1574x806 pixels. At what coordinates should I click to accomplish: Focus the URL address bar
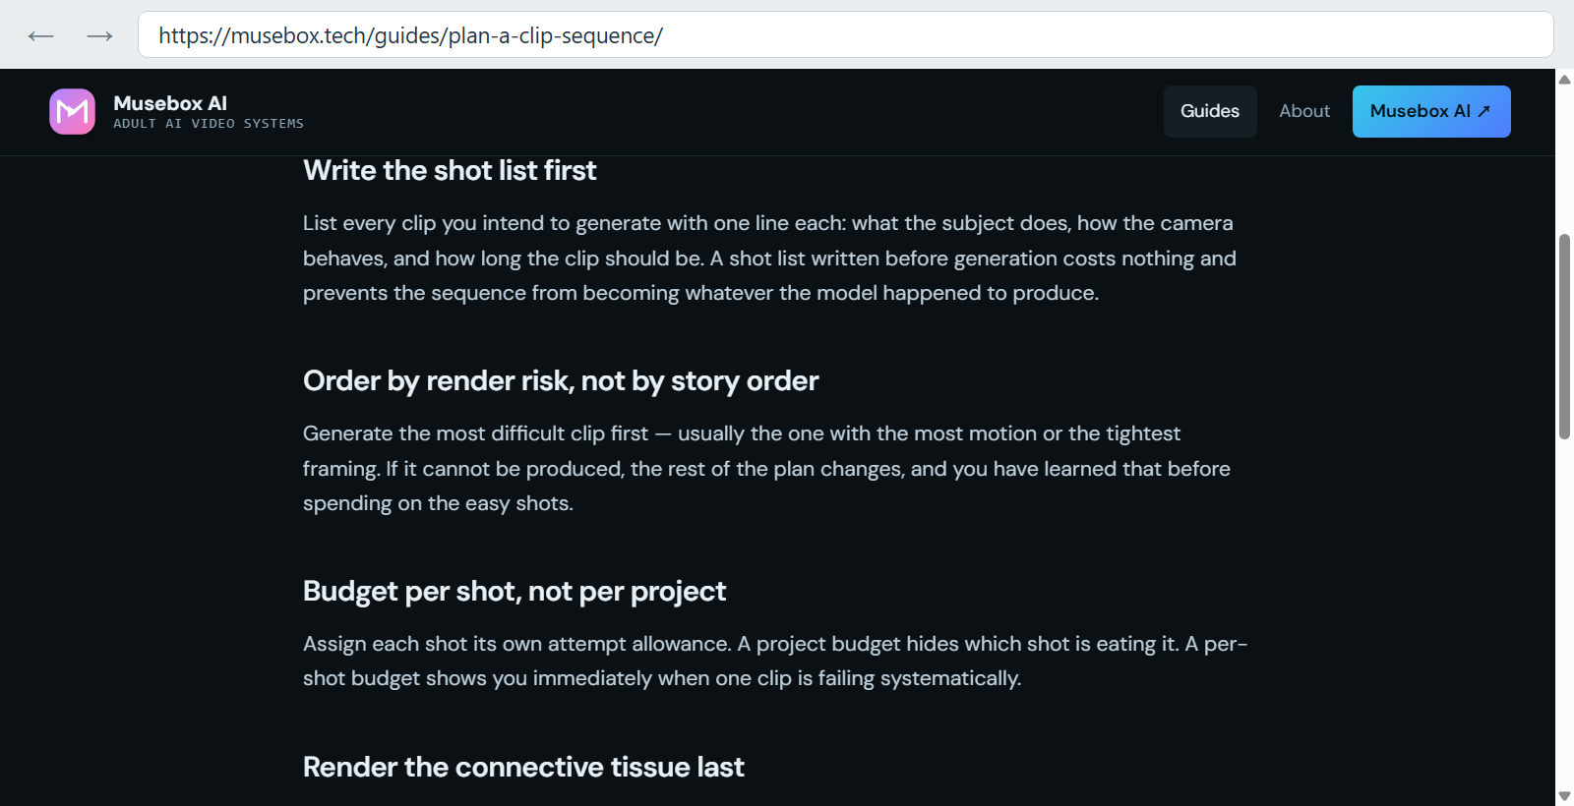coord(845,35)
